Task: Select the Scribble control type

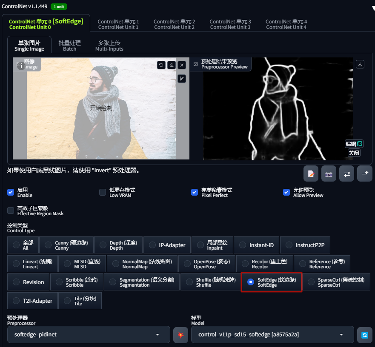Action: tap(77, 282)
